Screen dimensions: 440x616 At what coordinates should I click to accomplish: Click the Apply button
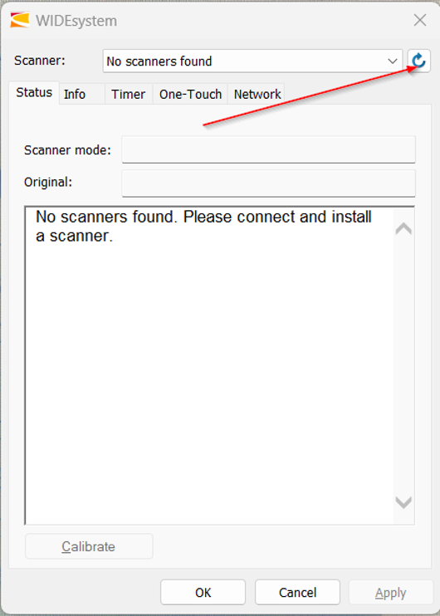coord(391,593)
